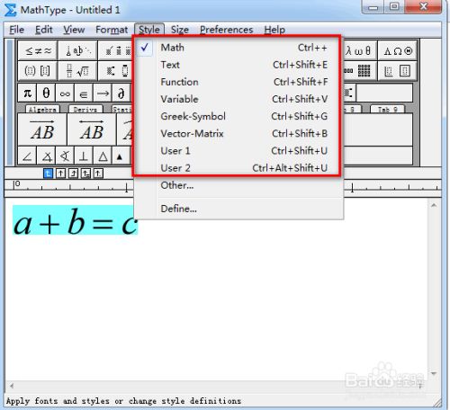
Task: Switch to the Tab 9 tab
Action: [387, 110]
